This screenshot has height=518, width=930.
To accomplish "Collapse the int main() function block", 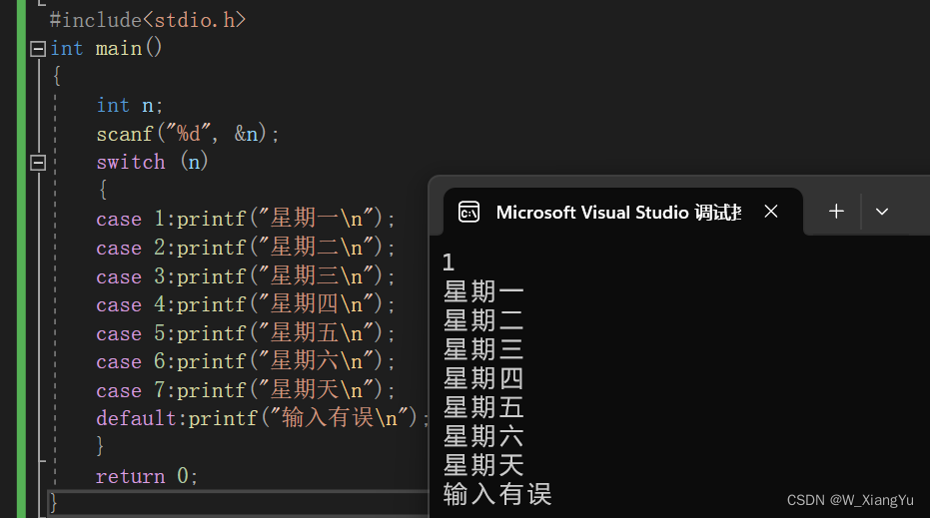I will pos(38,49).
